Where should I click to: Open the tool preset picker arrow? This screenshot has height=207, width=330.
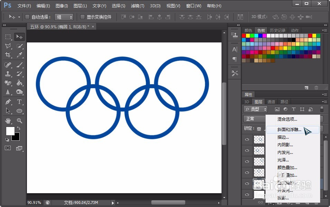click(x=19, y=17)
